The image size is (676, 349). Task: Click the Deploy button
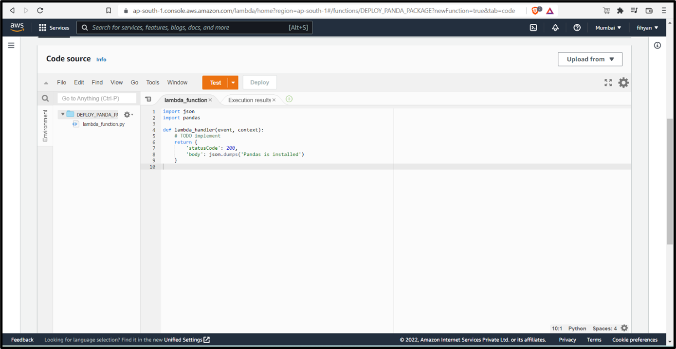tap(259, 83)
